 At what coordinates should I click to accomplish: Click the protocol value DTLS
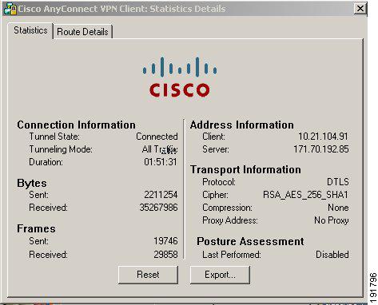[338, 182]
